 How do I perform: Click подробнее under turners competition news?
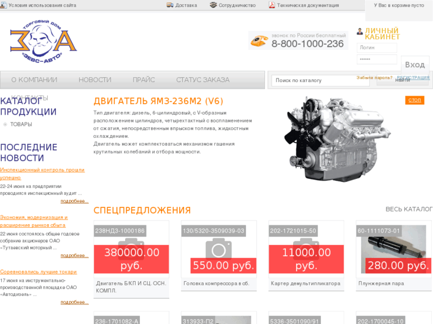(74, 302)
